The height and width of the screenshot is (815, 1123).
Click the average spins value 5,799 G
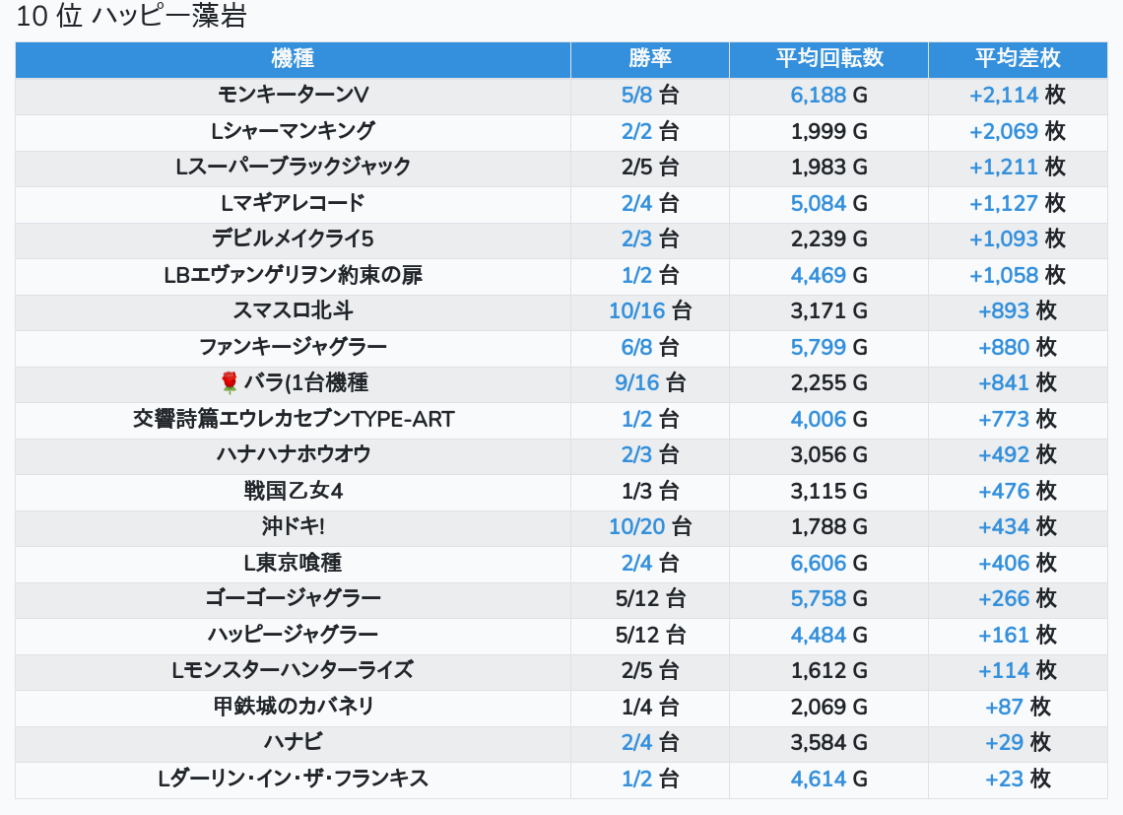click(x=829, y=347)
